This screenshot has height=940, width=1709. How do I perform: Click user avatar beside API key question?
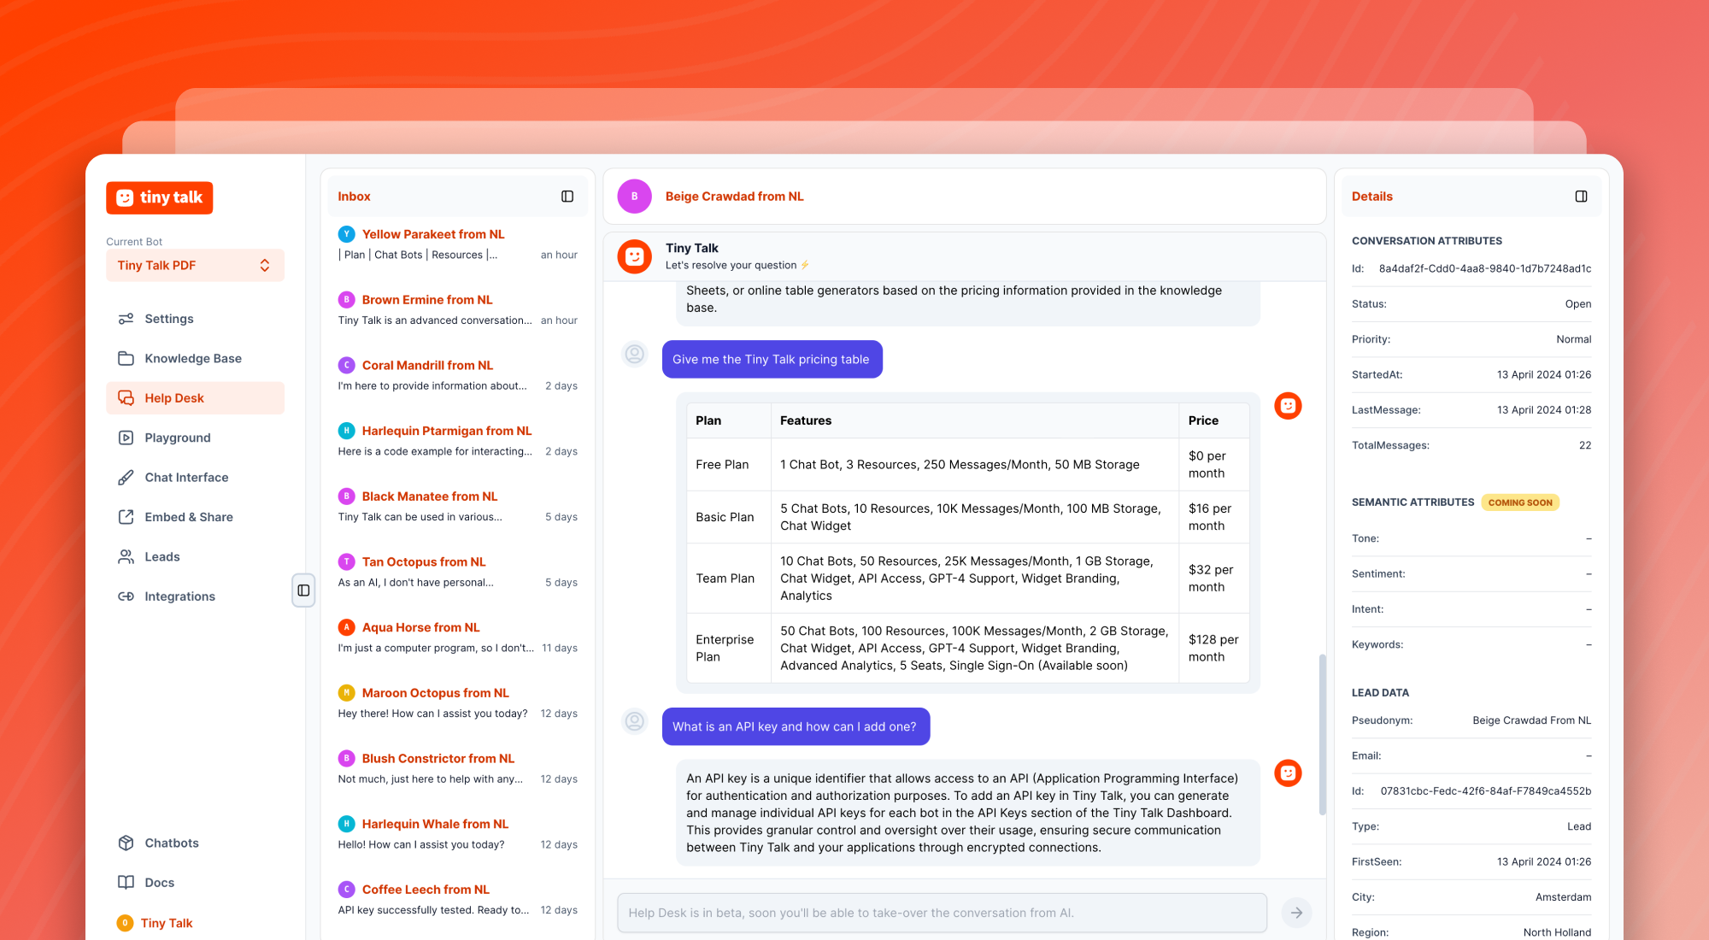pyautogui.click(x=635, y=721)
